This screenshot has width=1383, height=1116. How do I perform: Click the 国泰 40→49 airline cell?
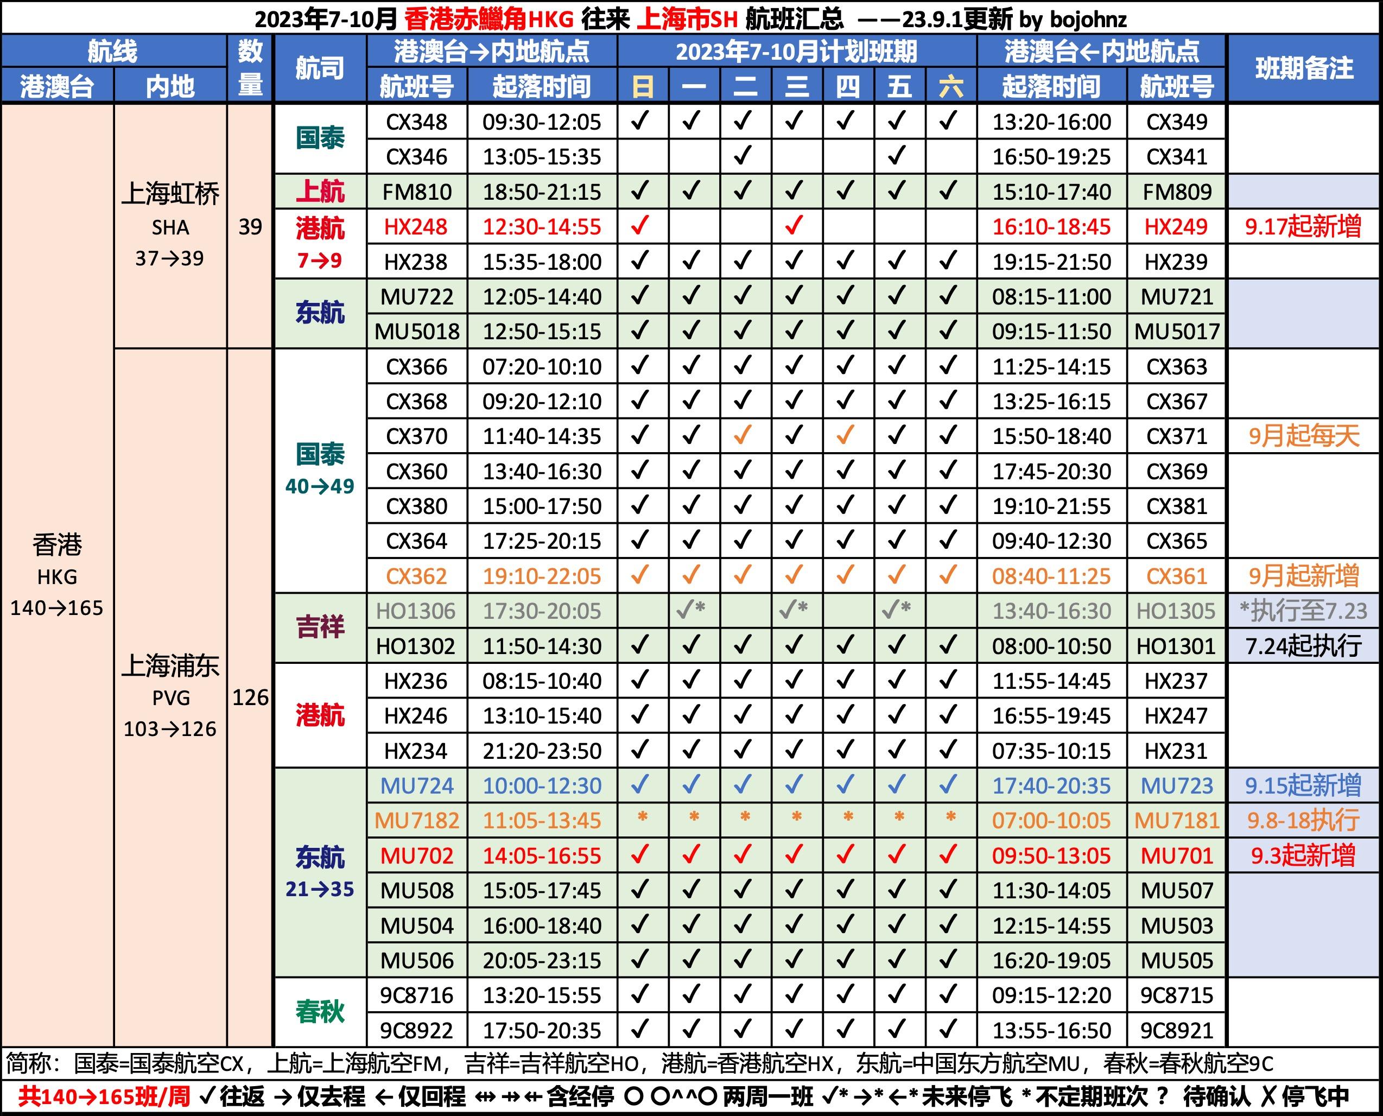319,471
